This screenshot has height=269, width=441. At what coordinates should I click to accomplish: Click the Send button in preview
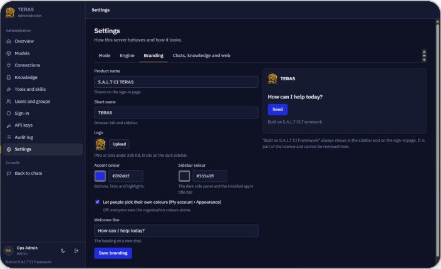(278, 110)
